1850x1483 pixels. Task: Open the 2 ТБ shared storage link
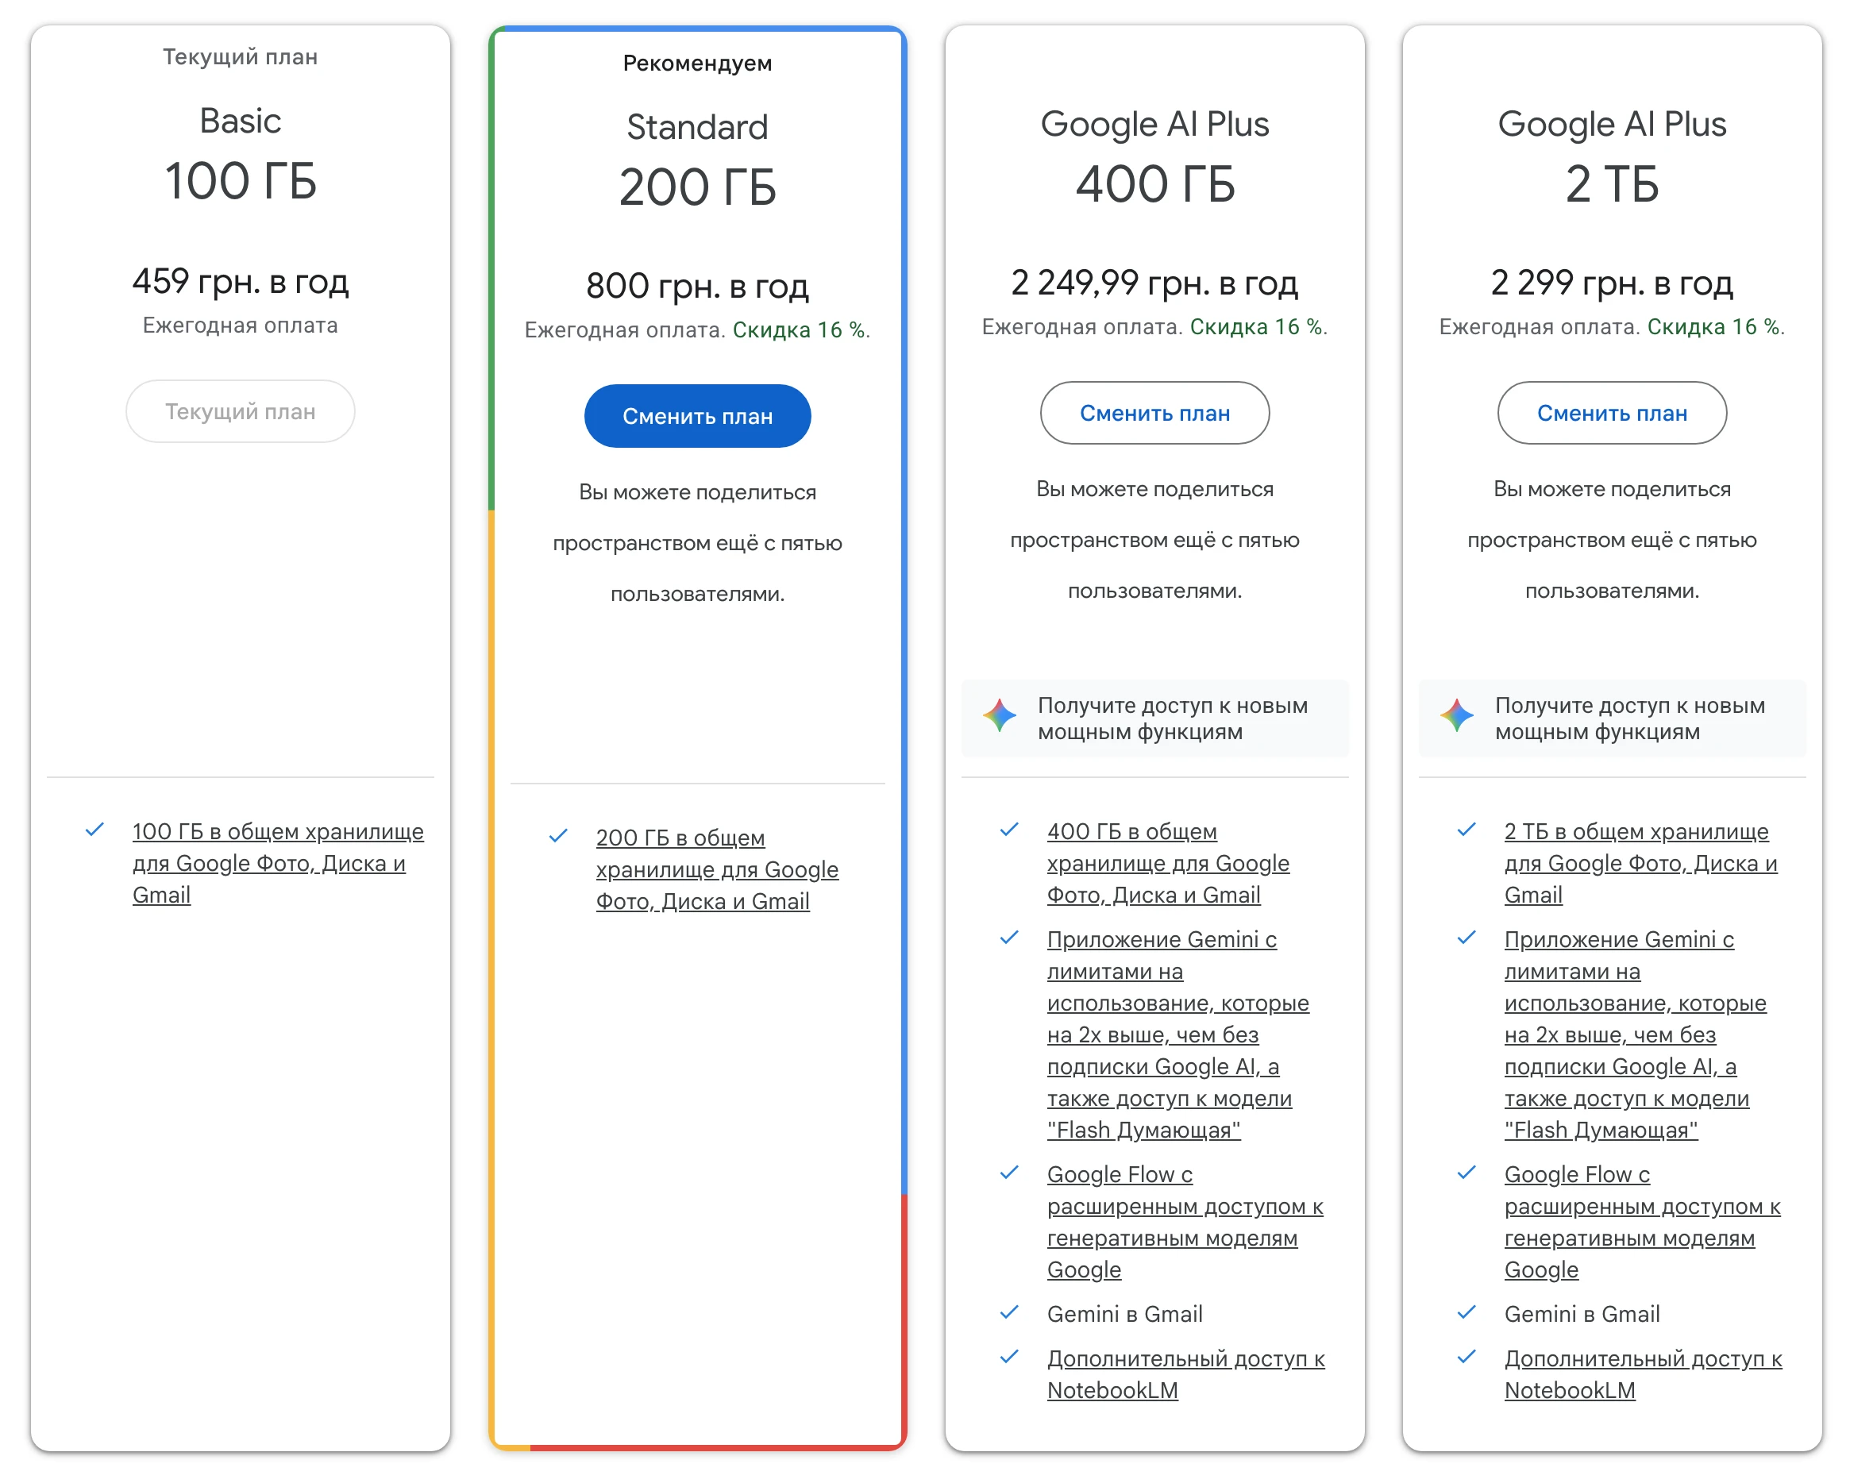click(1640, 863)
